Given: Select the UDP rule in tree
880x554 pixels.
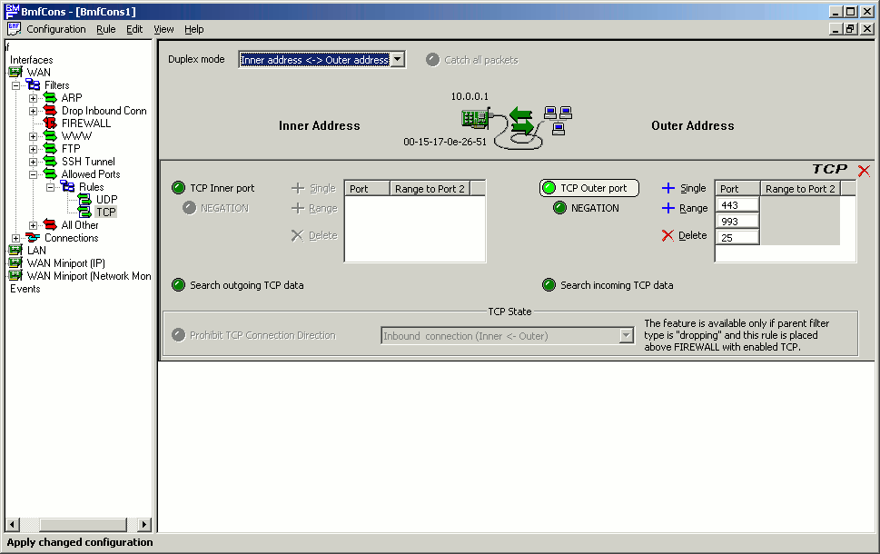Looking at the screenshot, I should [x=106, y=200].
